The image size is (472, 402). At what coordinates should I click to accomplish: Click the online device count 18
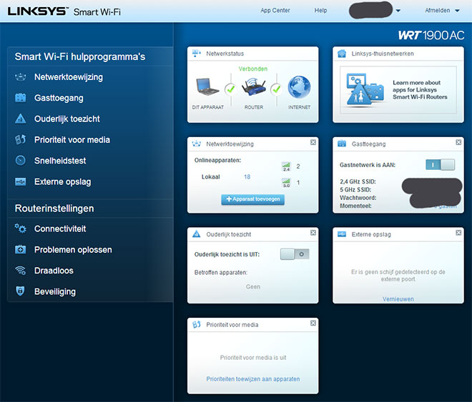pos(247,176)
